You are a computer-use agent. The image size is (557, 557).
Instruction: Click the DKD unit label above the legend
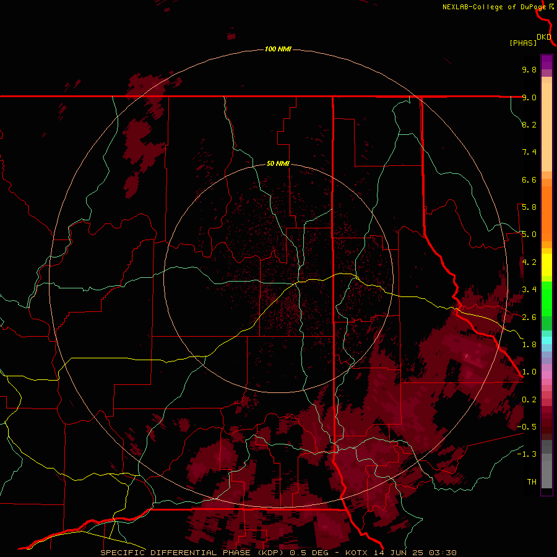pyautogui.click(x=544, y=37)
